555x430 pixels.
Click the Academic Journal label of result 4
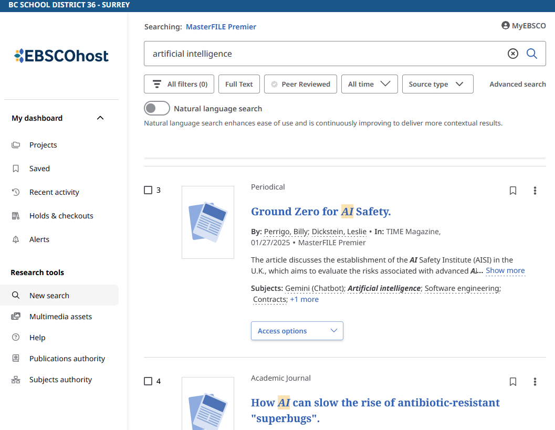pyautogui.click(x=281, y=378)
